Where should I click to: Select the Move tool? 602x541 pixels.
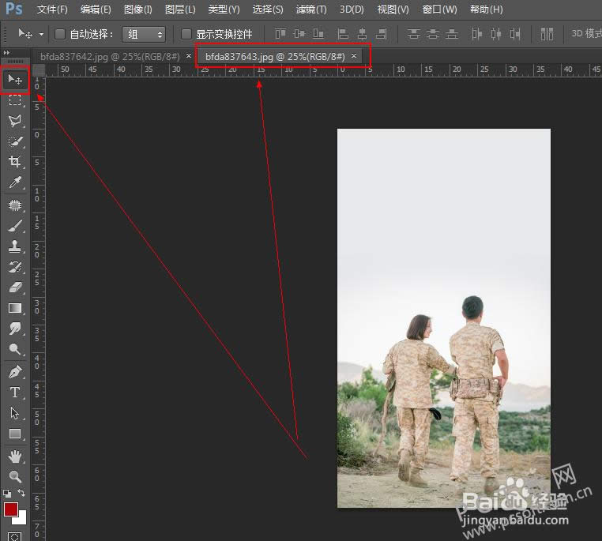pos(15,80)
